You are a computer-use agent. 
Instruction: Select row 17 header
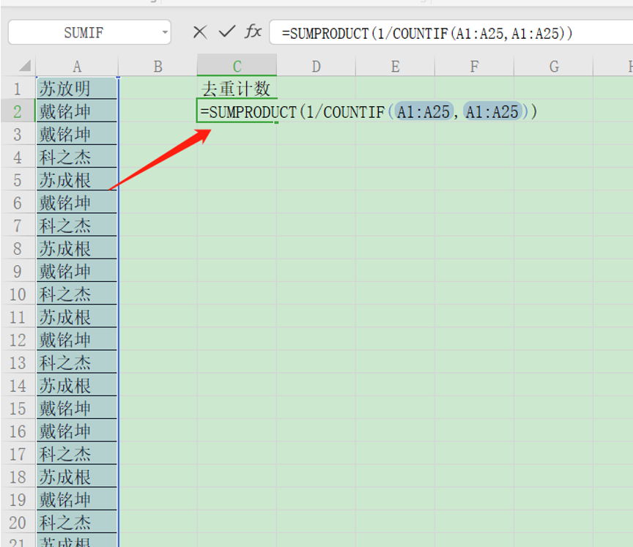(x=18, y=453)
